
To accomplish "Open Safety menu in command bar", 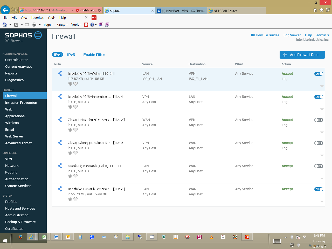I will (61, 25).
